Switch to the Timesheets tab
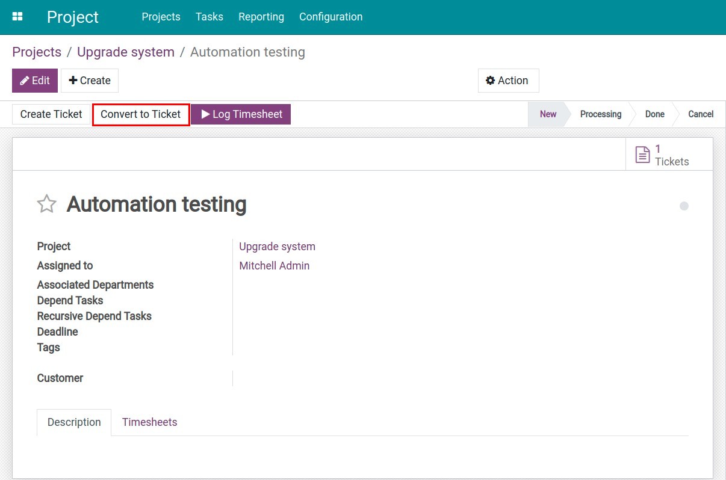This screenshot has height=480, width=726. [149, 422]
